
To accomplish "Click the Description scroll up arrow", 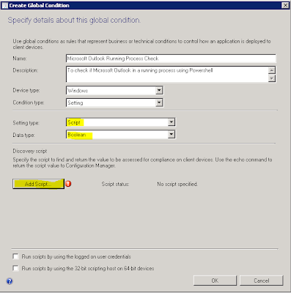I will 272,70.
